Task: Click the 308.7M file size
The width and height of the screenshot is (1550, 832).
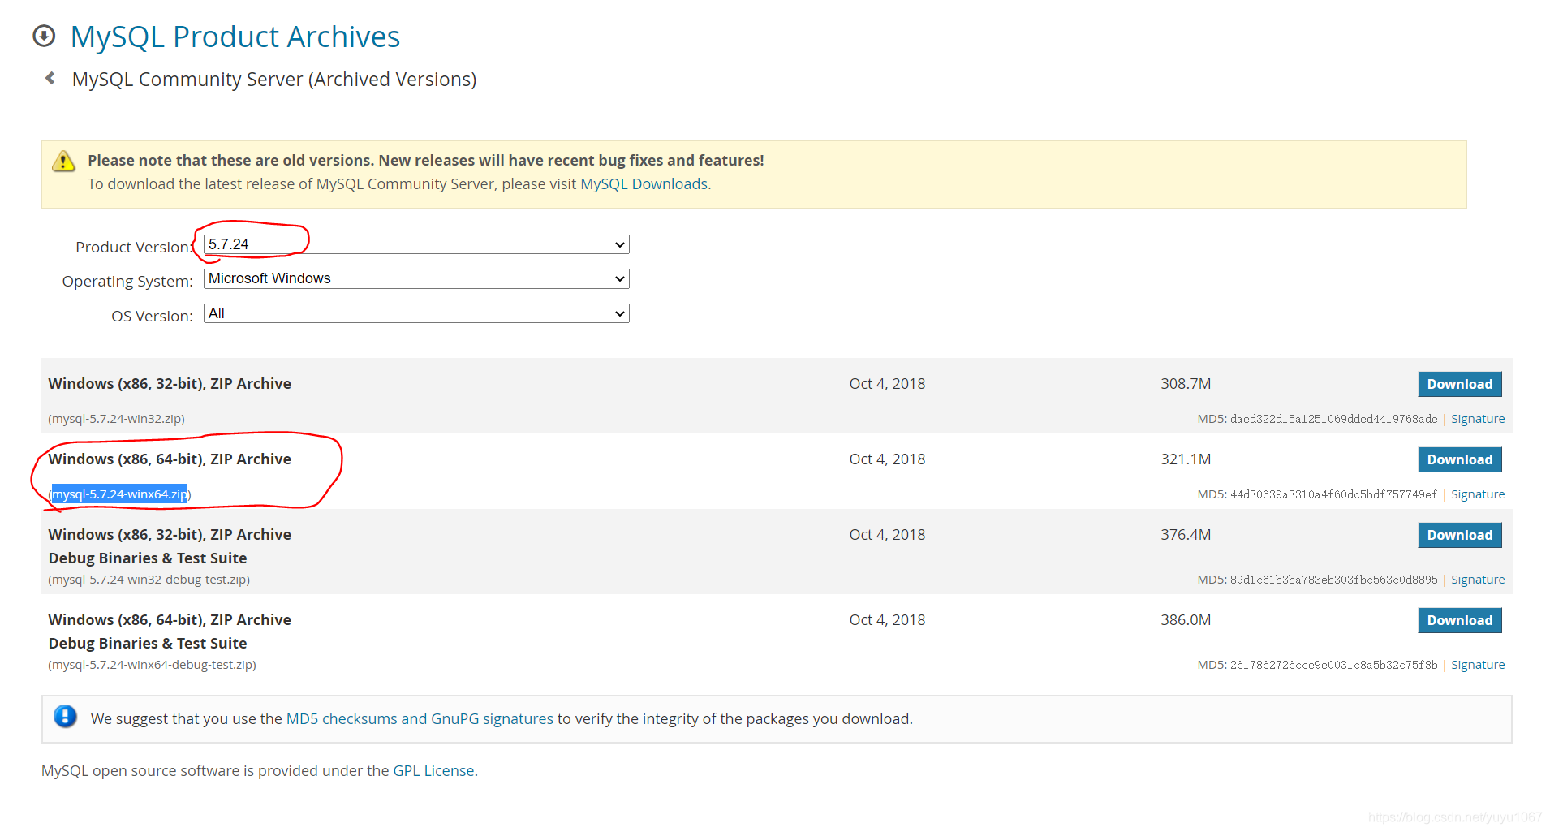Action: [1186, 384]
